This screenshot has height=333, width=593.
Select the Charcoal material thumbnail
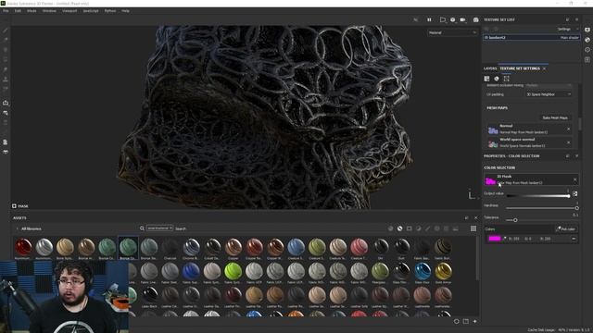(170, 247)
